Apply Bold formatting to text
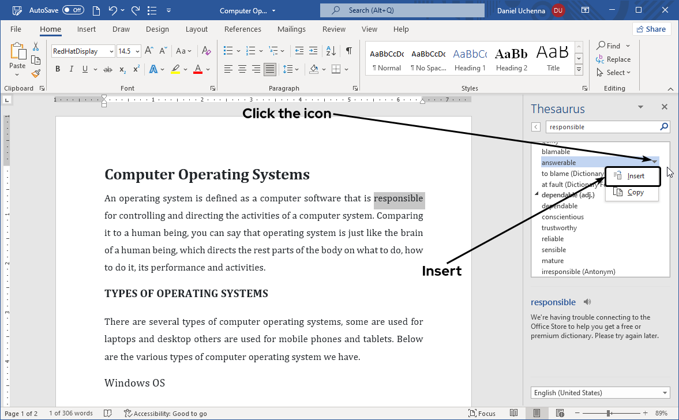 click(58, 69)
